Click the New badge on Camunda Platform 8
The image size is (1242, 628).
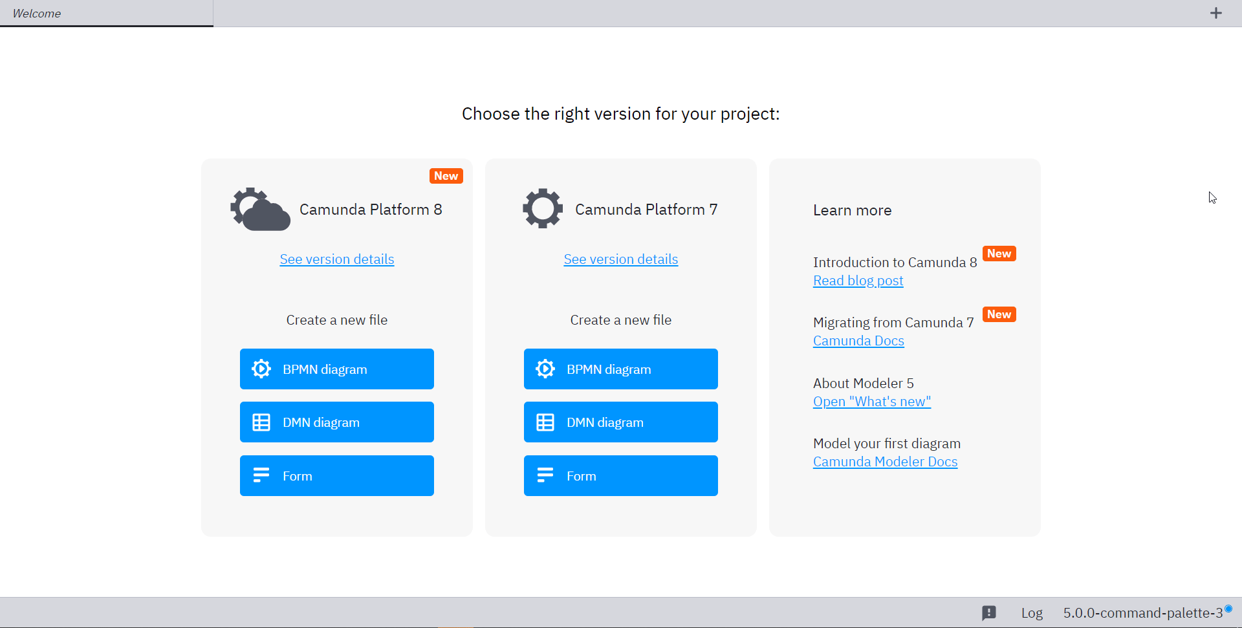[x=446, y=175]
